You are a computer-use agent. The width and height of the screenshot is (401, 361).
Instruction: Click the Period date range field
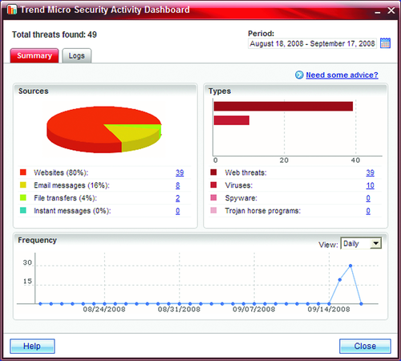pyautogui.click(x=312, y=43)
